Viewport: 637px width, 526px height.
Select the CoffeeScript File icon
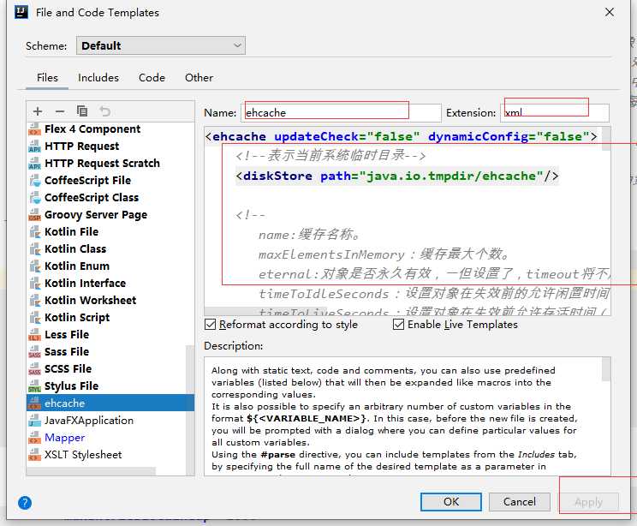[35, 181]
